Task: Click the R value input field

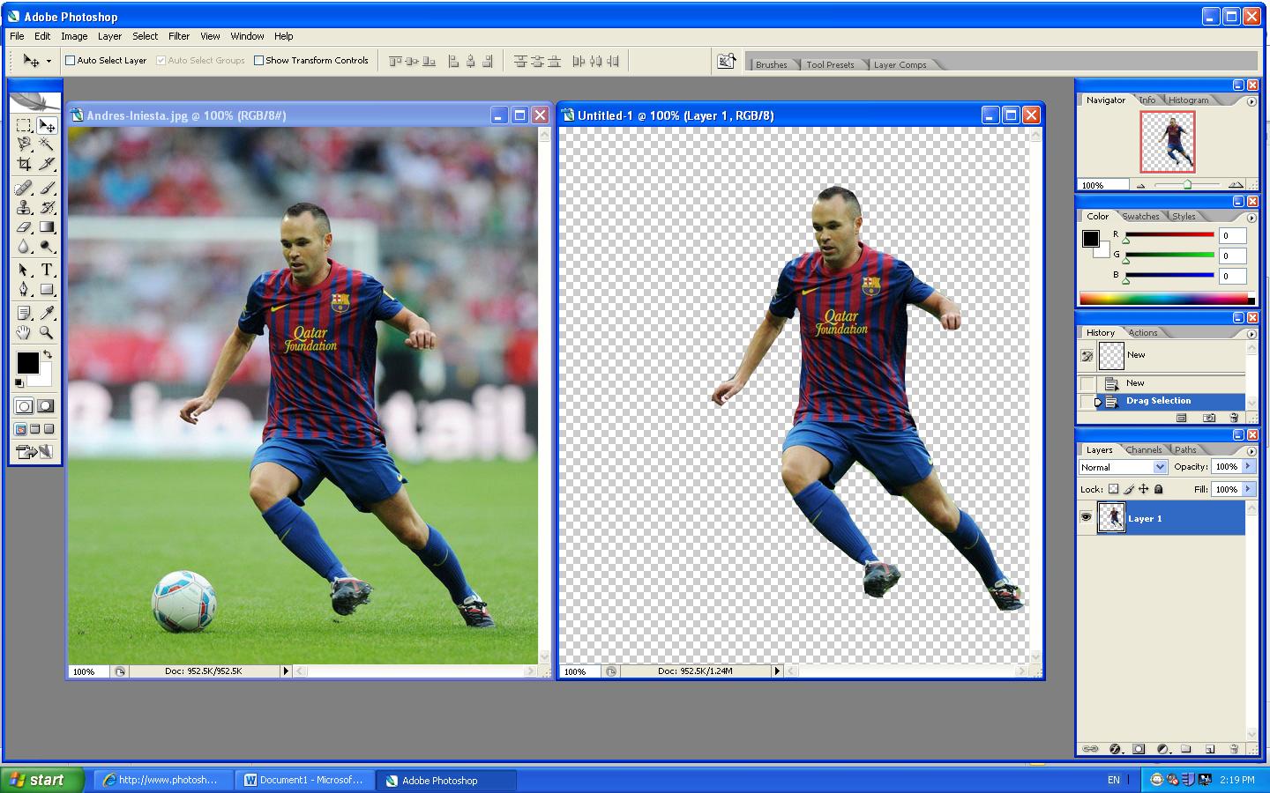Action: (x=1232, y=235)
